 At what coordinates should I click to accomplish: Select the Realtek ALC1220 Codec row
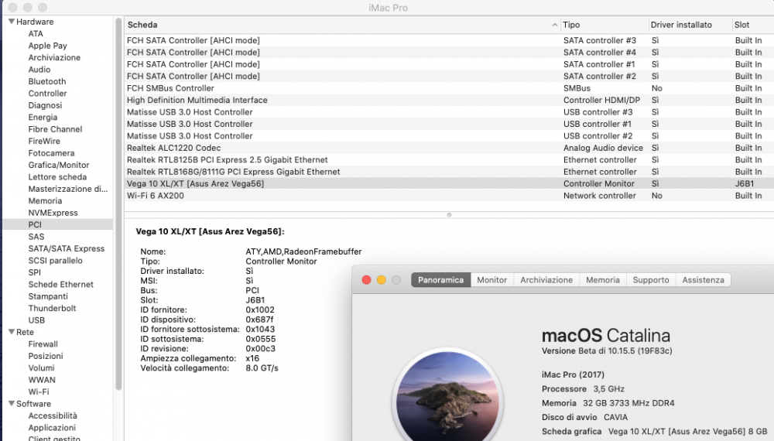click(x=449, y=148)
